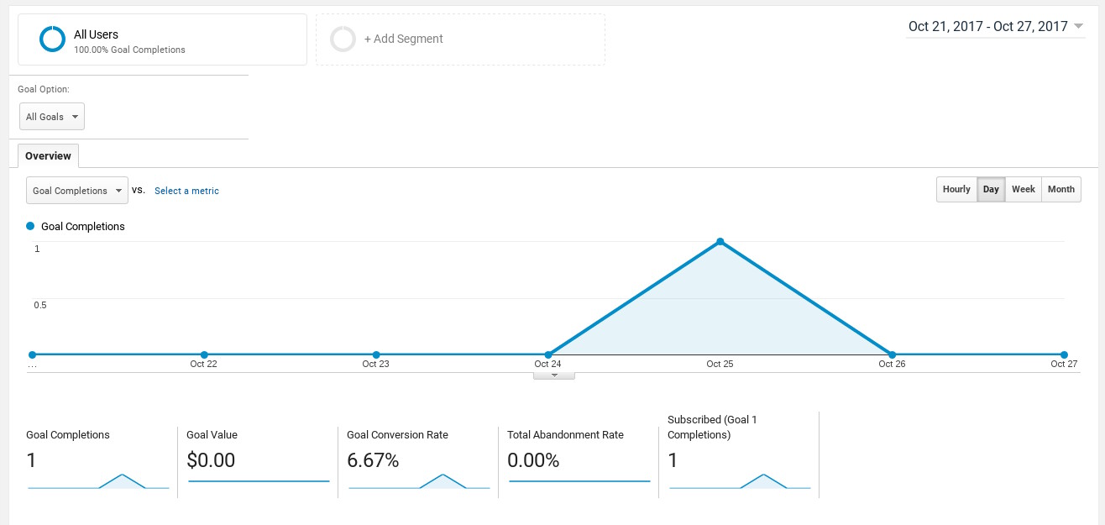This screenshot has width=1105, height=525.
Task: Open the date range dropdown arrow
Action: [1078, 26]
